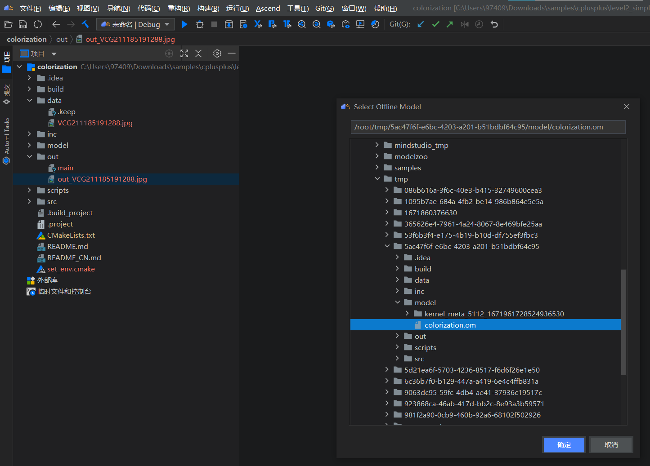Click the 取消 button
The image size is (650, 466).
coord(611,444)
